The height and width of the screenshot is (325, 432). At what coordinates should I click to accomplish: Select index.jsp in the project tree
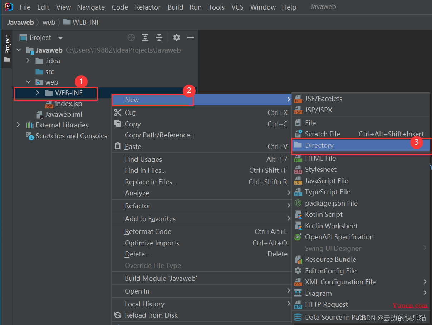pyautogui.click(x=68, y=104)
